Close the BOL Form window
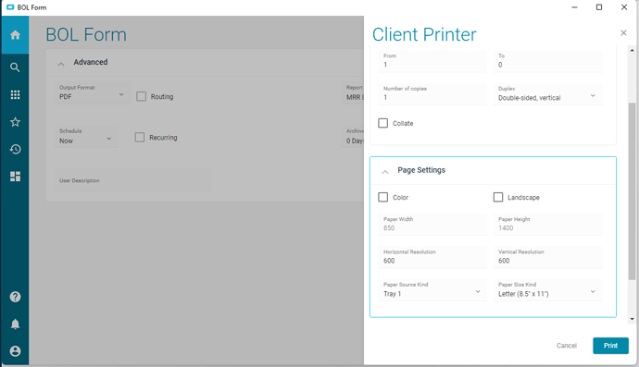This screenshot has height=367, width=639. 624,7
